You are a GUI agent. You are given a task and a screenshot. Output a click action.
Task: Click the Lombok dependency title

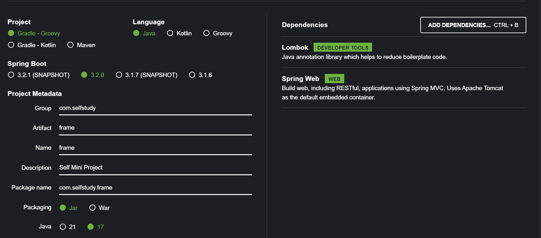coord(295,47)
